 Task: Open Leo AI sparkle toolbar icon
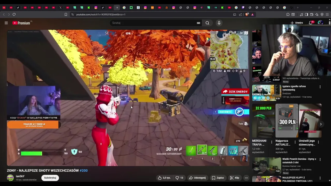pos(317,14)
